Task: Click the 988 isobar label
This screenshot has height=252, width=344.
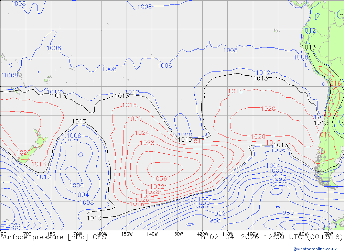Action: pyautogui.click(x=215, y=220)
